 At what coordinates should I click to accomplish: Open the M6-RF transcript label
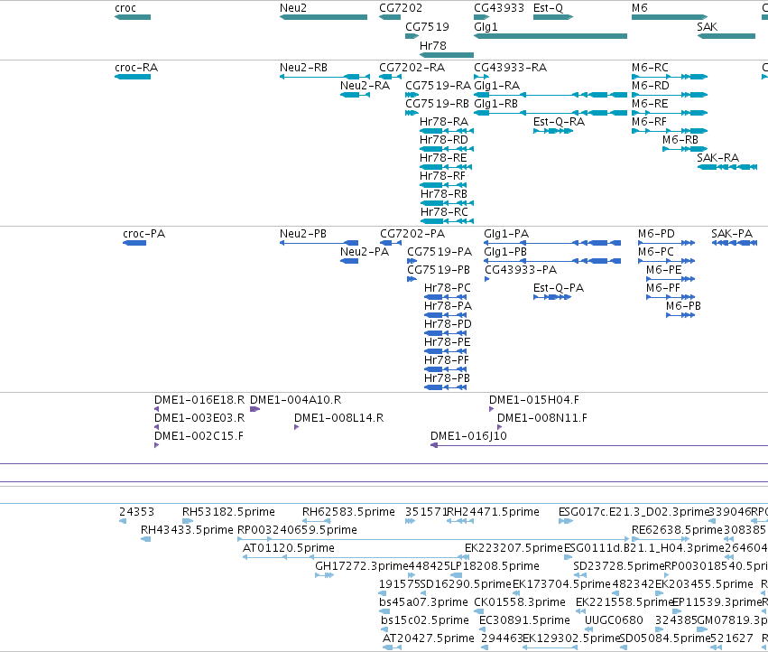coord(650,122)
